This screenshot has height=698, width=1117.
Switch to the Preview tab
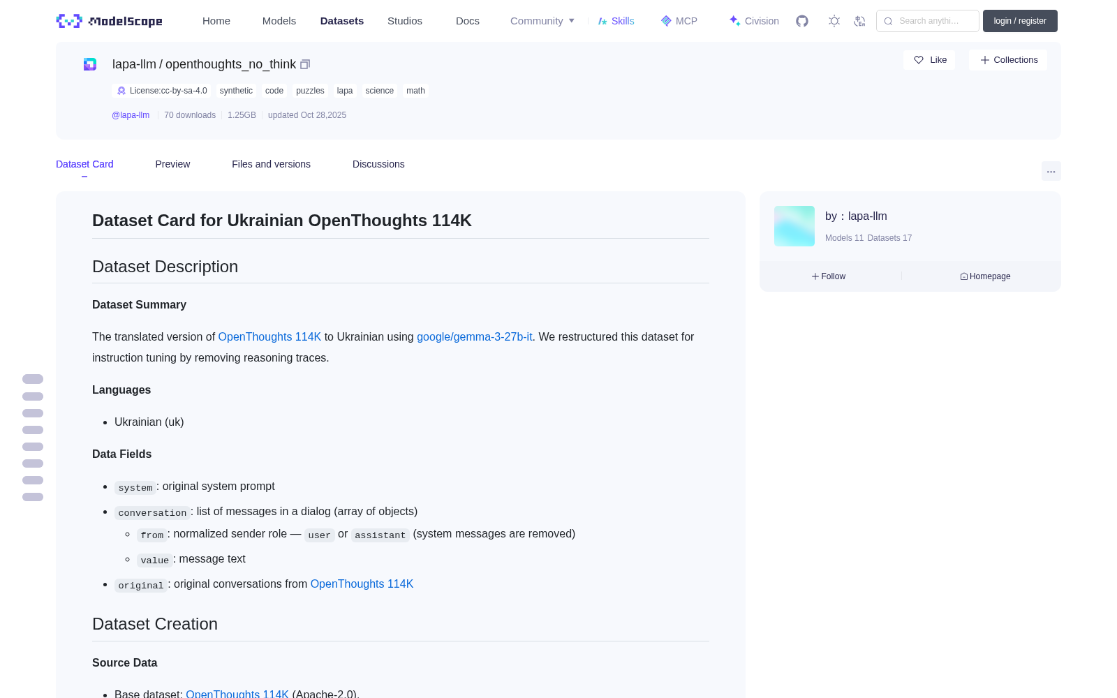click(x=172, y=164)
